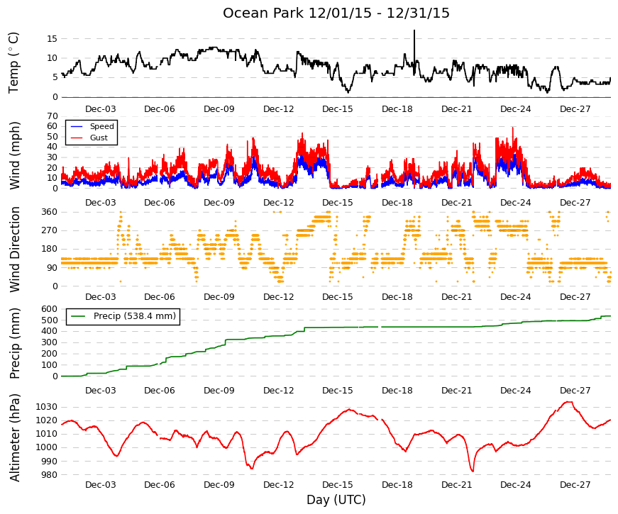
Task: Click the Day (UTC) x-axis label
Action: tap(336, 500)
